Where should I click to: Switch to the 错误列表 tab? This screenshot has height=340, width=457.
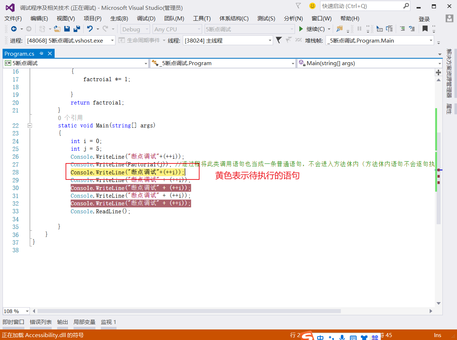41,322
